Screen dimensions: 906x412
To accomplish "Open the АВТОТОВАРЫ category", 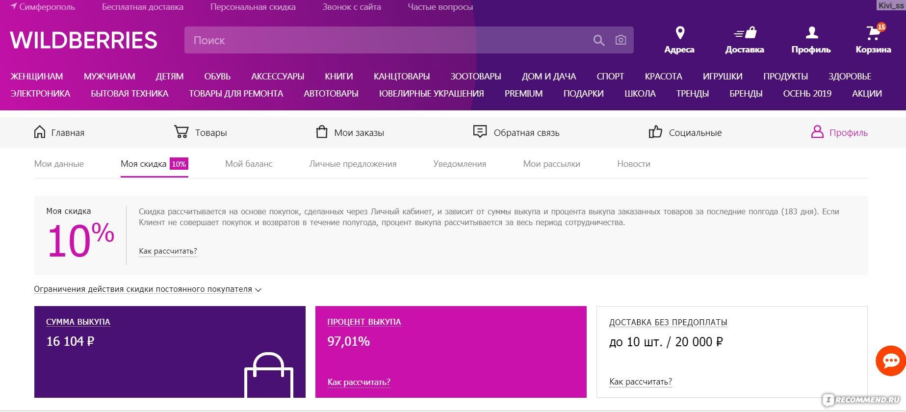I will [331, 94].
